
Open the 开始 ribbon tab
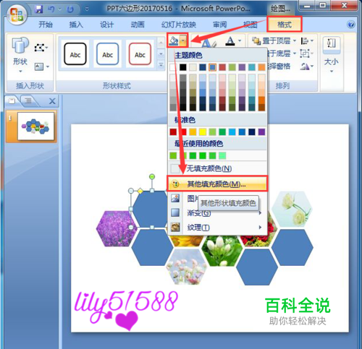pos(46,25)
